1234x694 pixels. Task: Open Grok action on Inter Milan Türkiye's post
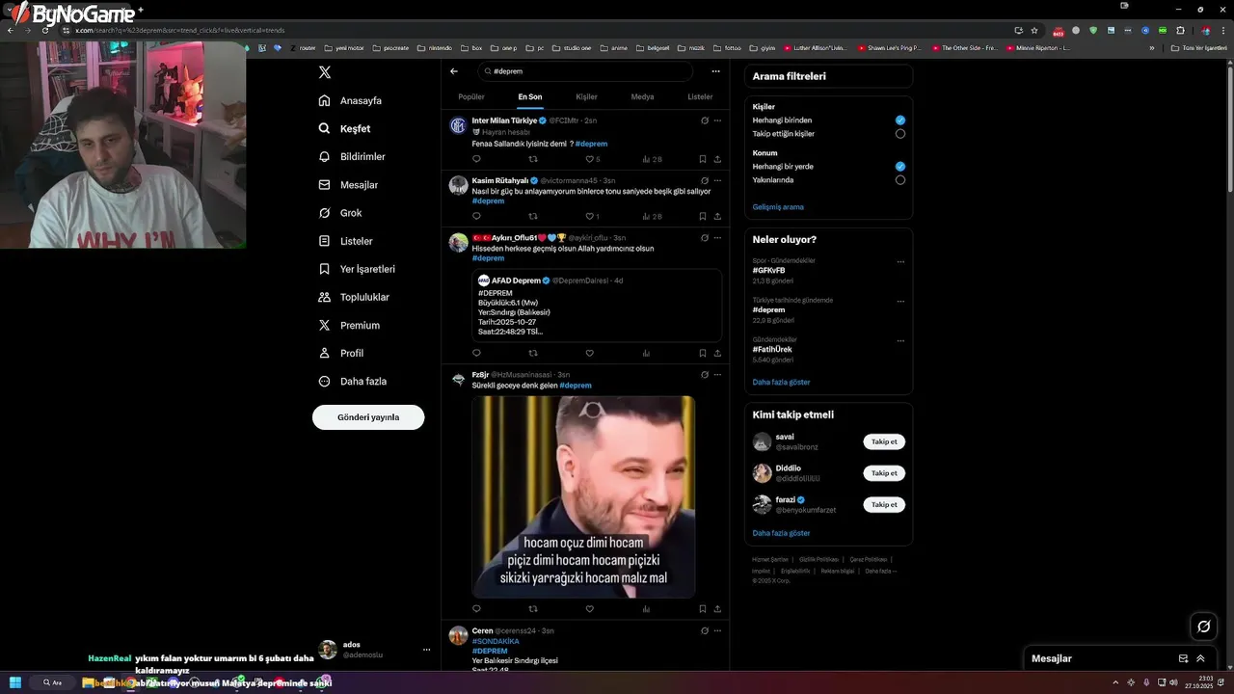(705, 120)
